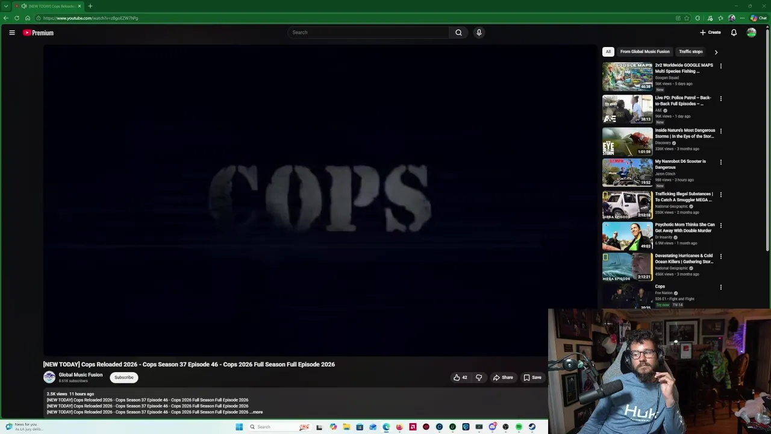This screenshot has width=771, height=434.
Task: Open options for Live PD Police Patrol video
Action: tap(720, 99)
